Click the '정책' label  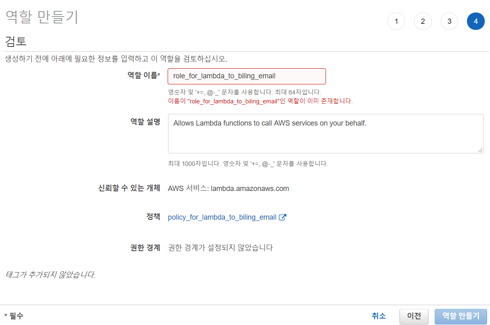click(x=153, y=217)
